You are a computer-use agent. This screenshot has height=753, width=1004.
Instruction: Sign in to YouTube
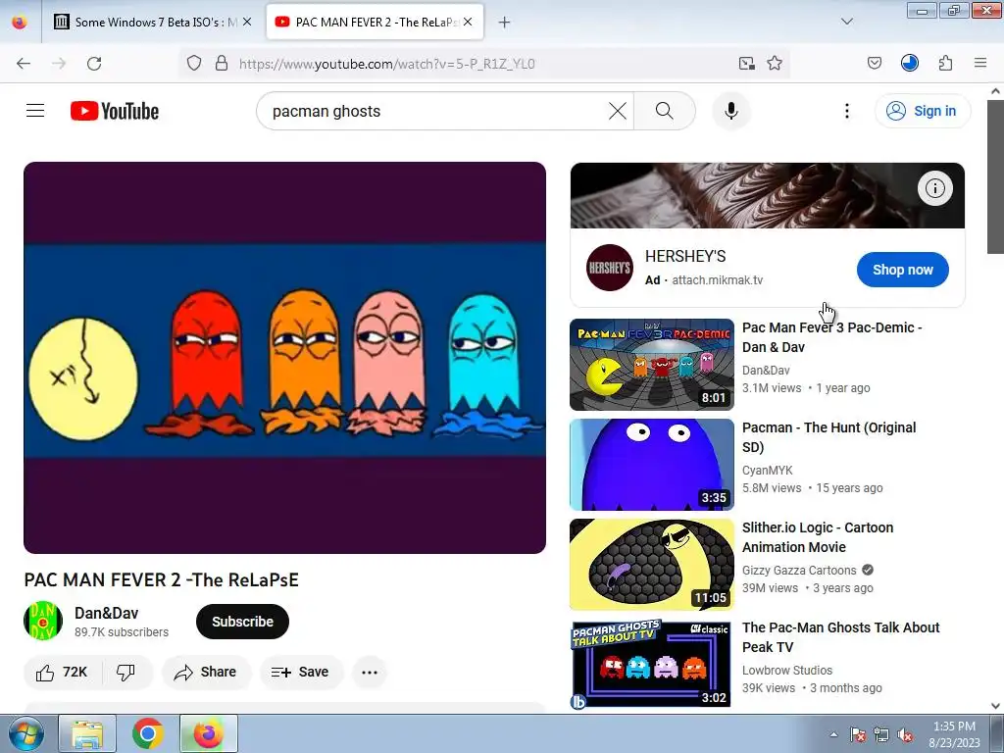pyautogui.click(x=922, y=111)
